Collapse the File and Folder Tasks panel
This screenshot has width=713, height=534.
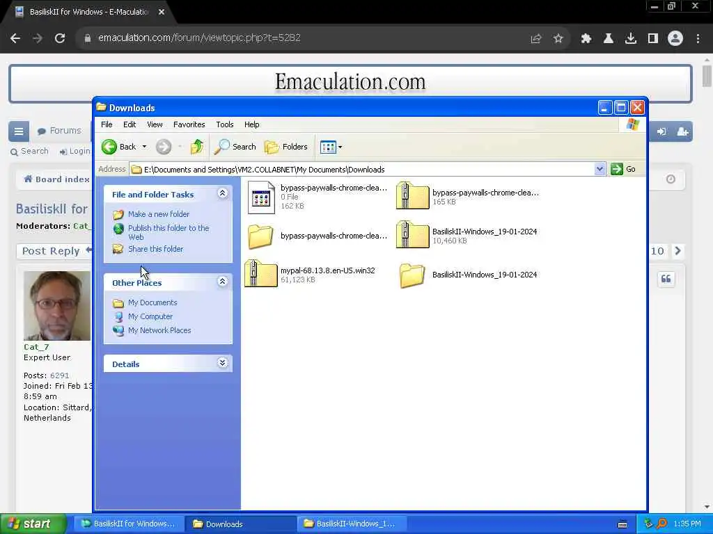222,193
